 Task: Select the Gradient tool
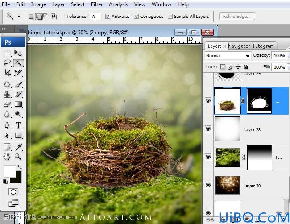[18, 104]
